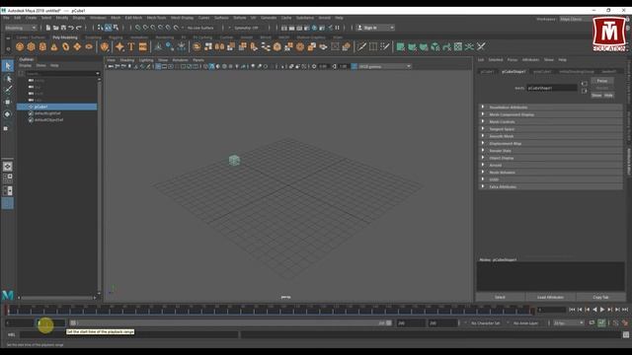Go to end of playback range
Image resolution: width=632 pixels, height=355 pixels.
click(x=625, y=310)
